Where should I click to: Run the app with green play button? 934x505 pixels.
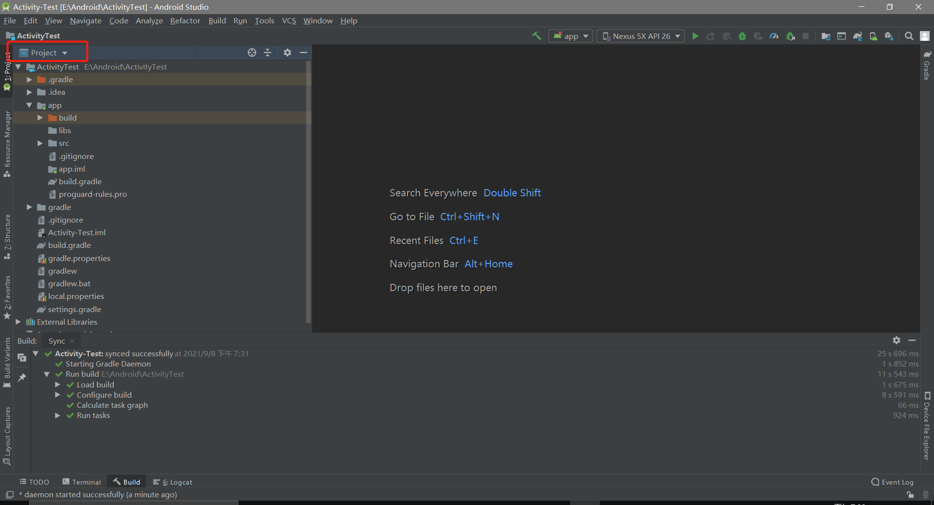(695, 36)
